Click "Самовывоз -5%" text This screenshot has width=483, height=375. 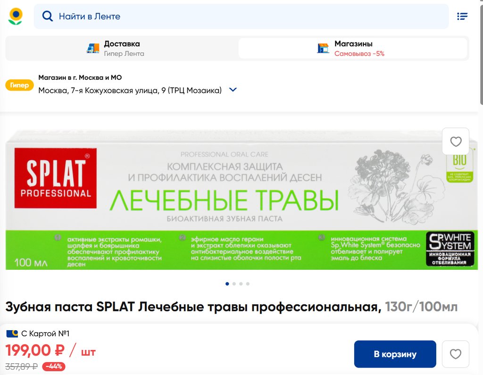tap(359, 54)
